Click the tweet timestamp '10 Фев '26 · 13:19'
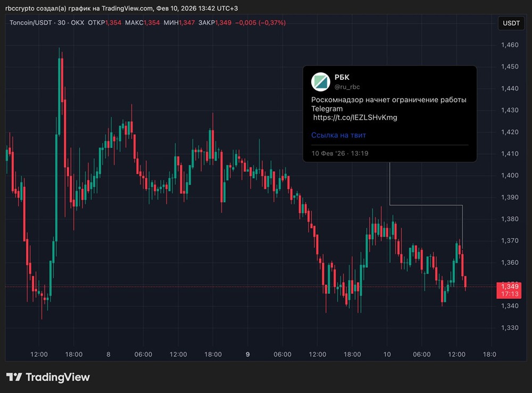This screenshot has width=532, height=393. pos(339,153)
